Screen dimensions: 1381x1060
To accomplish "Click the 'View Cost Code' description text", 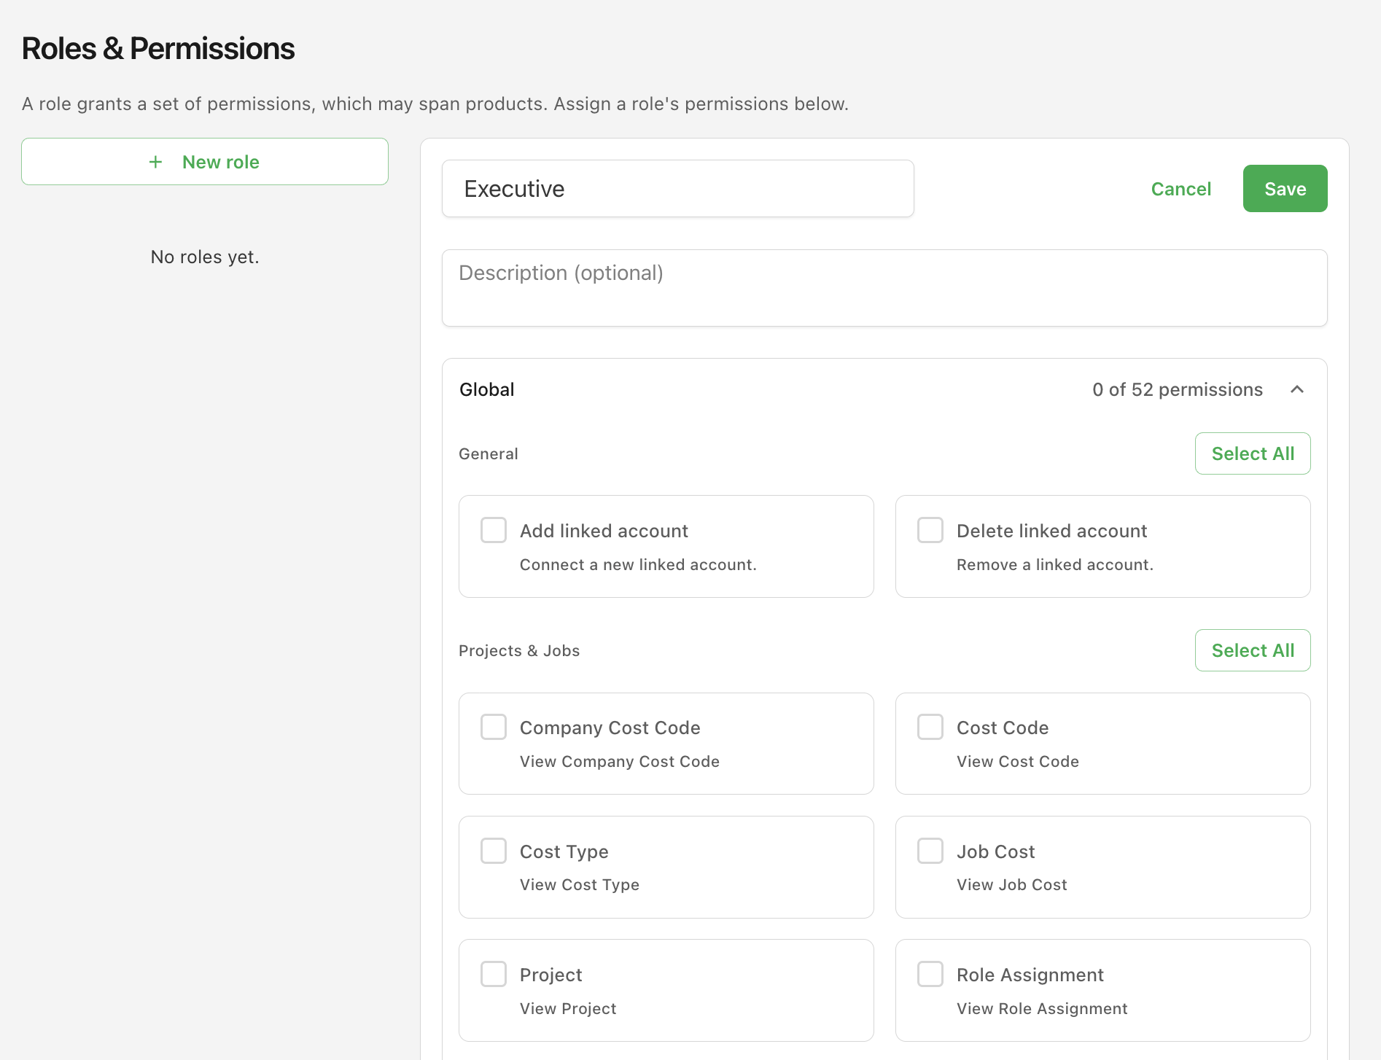I will (1018, 762).
